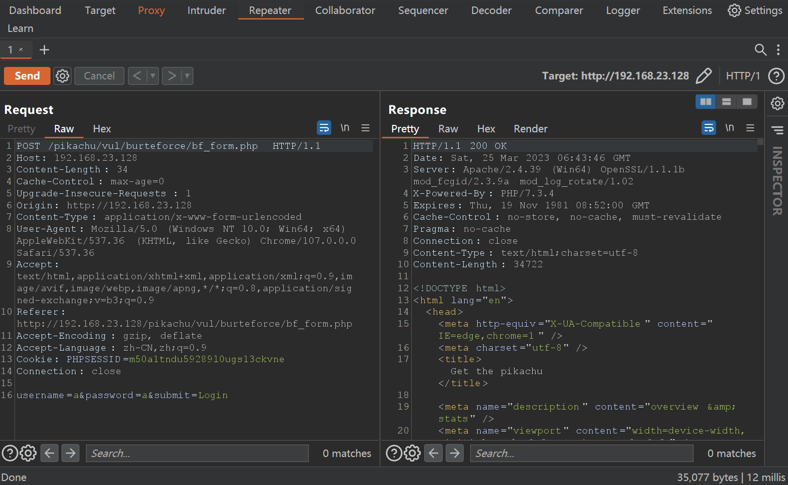Toggle word wrap in Request panel

point(324,128)
